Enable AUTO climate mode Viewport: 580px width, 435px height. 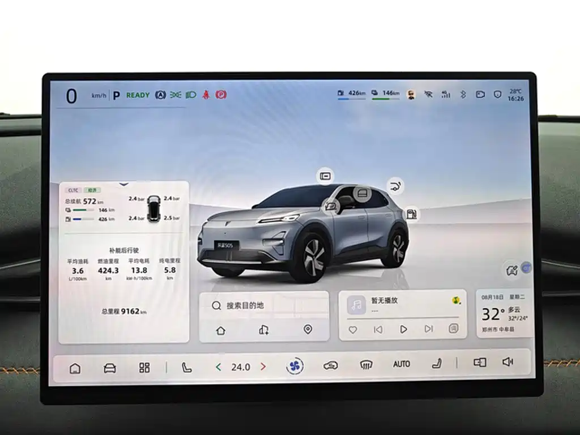[402, 364]
